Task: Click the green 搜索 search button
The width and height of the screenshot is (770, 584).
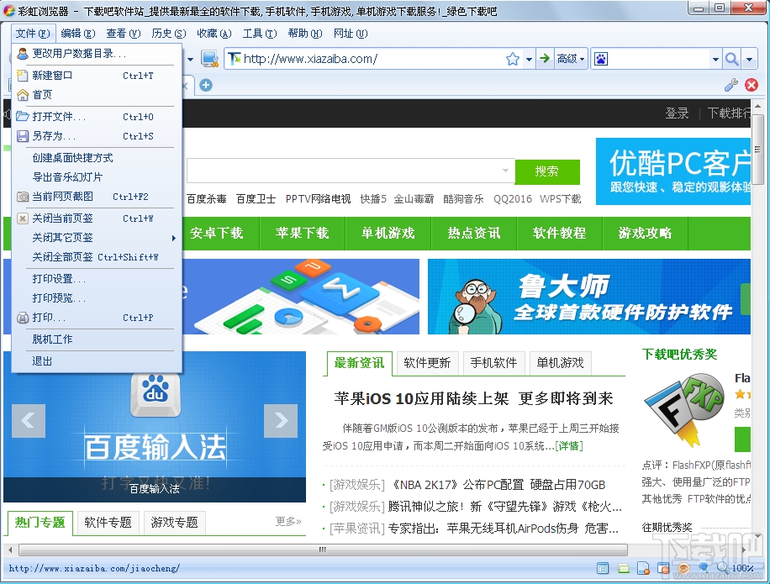Action: pyautogui.click(x=548, y=171)
